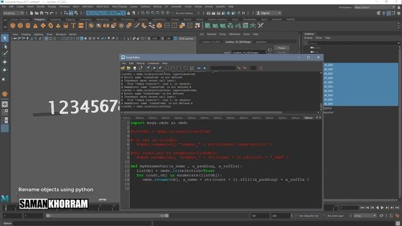Open the No Anim Layer dropdown
402x226 pixels.
(x=335, y=216)
